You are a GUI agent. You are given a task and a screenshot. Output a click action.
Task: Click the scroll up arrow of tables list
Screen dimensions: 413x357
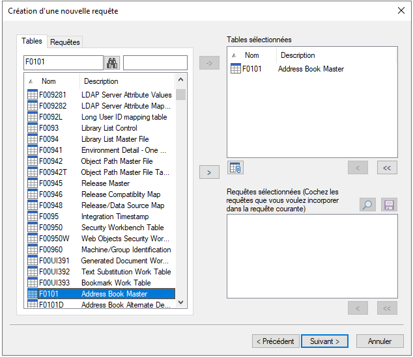point(180,79)
